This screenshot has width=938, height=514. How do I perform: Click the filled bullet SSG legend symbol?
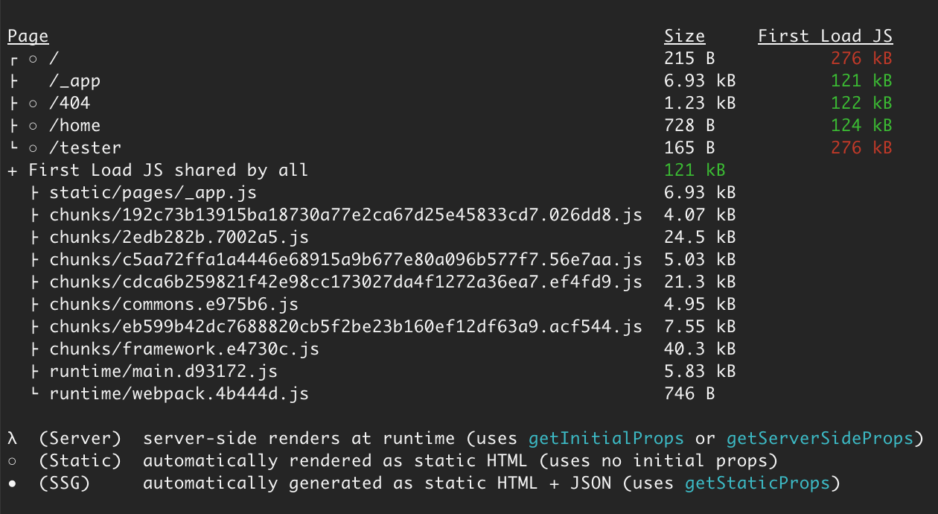coord(13,483)
